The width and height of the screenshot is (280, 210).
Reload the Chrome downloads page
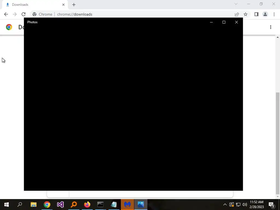(x=24, y=14)
